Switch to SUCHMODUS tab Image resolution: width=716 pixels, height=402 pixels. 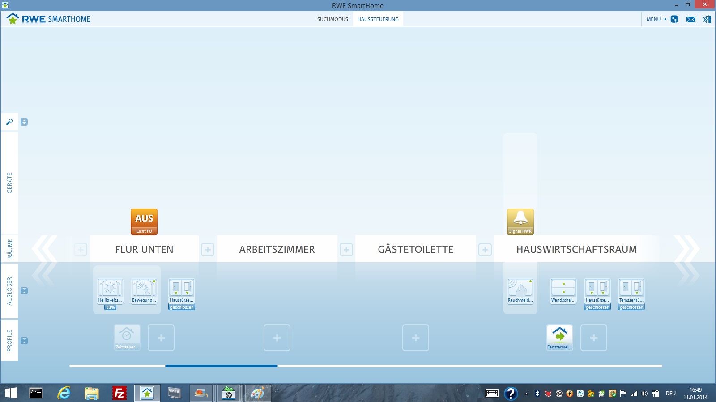click(x=332, y=19)
